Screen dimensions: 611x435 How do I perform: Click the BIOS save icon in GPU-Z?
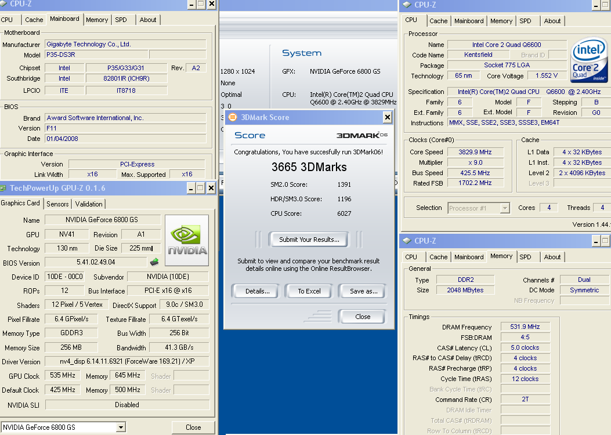(154, 262)
